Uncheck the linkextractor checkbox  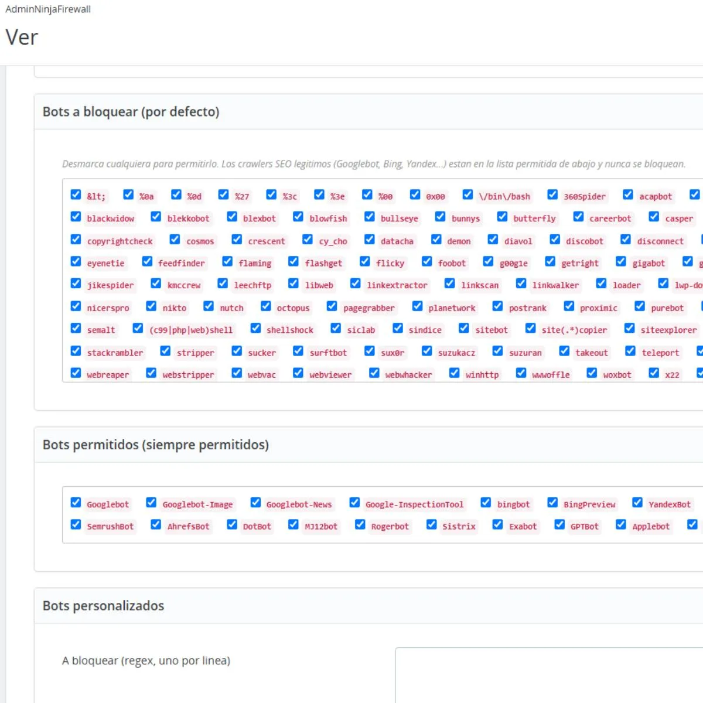pyautogui.click(x=356, y=284)
